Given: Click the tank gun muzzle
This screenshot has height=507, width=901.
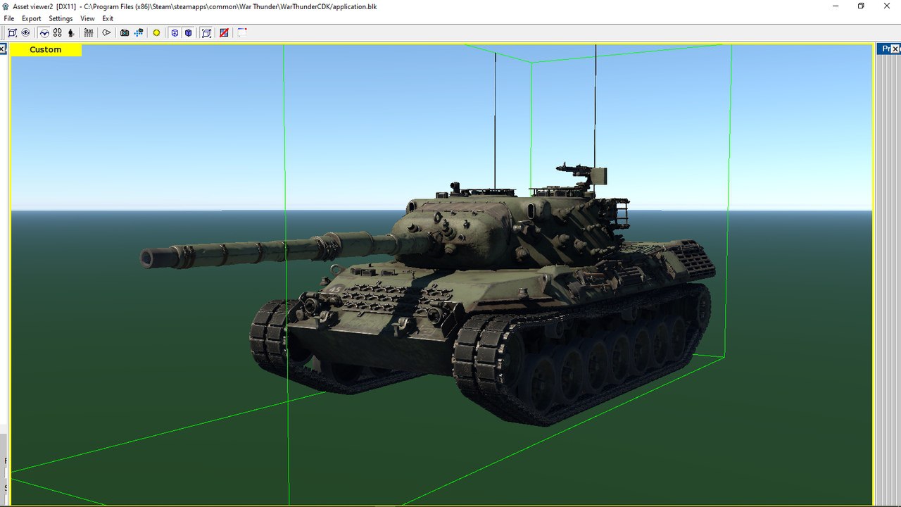Looking at the screenshot, I should 148,258.
